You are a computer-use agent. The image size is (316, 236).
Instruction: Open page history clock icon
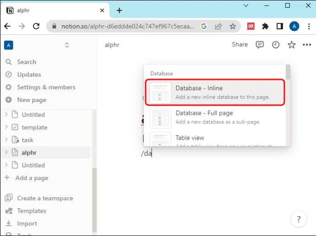click(x=276, y=45)
